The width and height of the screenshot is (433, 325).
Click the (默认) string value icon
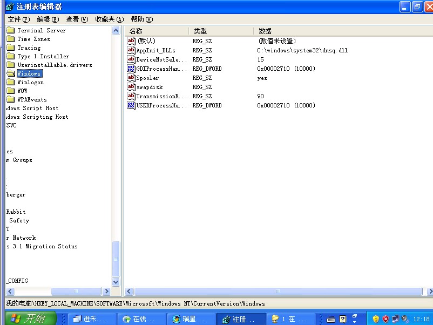(131, 41)
